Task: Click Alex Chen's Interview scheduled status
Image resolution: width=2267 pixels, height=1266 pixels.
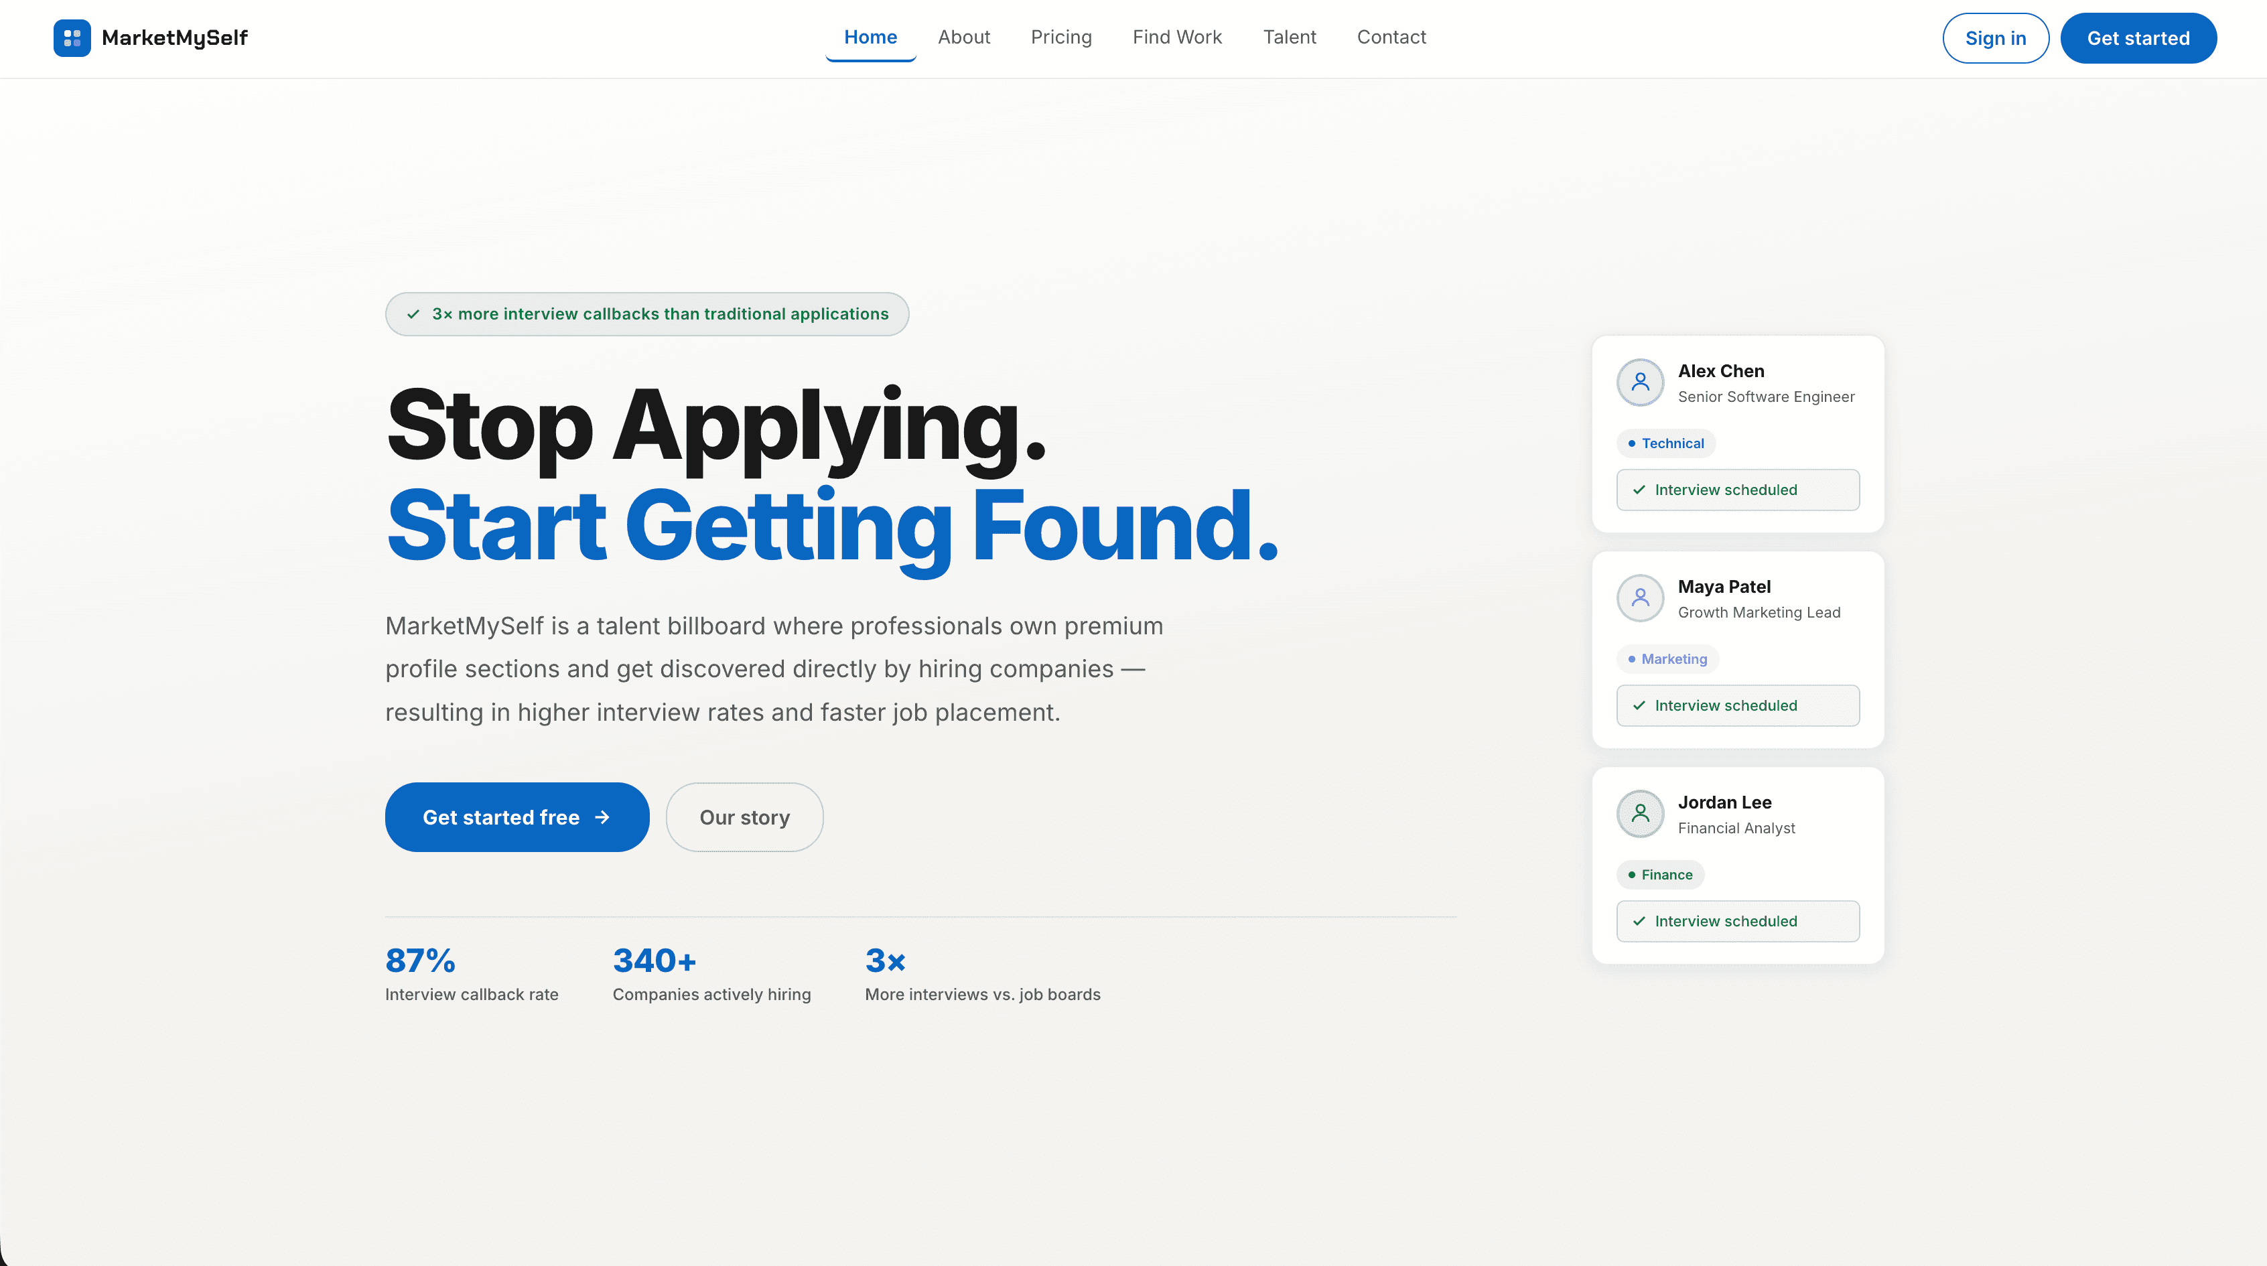Action: [x=1737, y=489]
